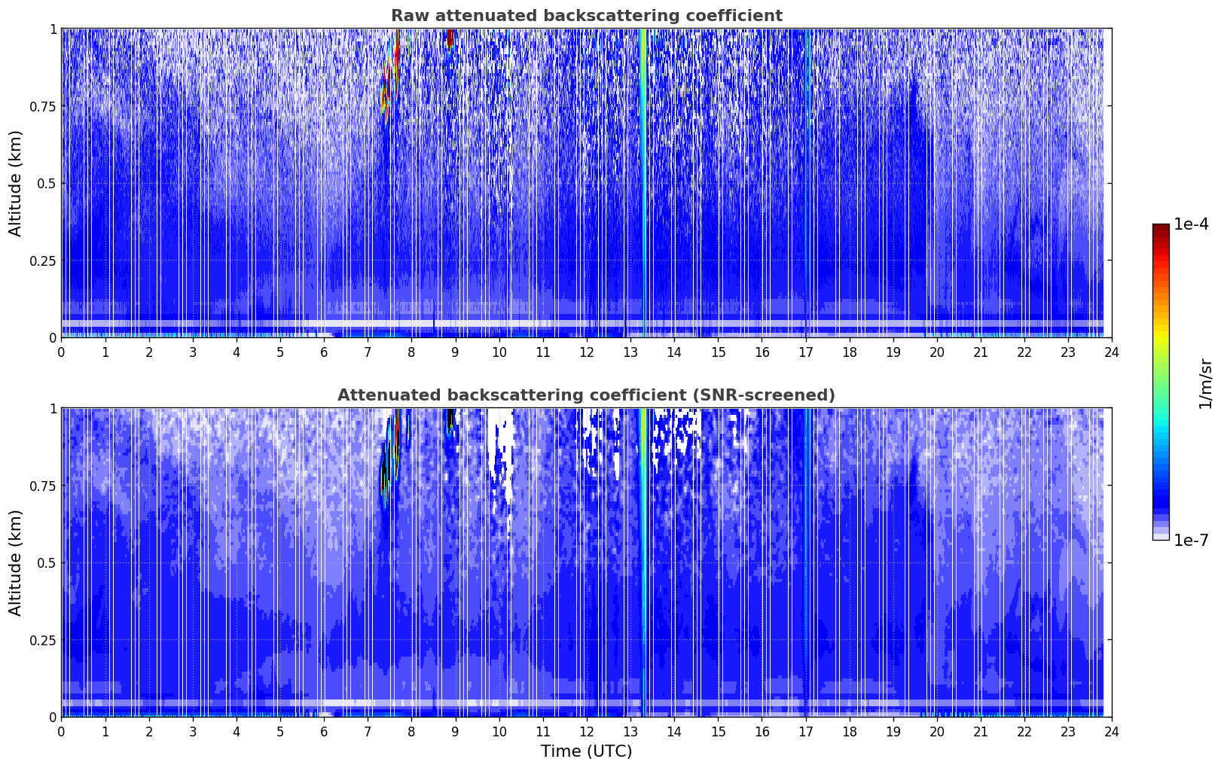Click the 'Time (UTC)' axis label
The width and height of the screenshot is (1221, 768).
[x=586, y=751]
